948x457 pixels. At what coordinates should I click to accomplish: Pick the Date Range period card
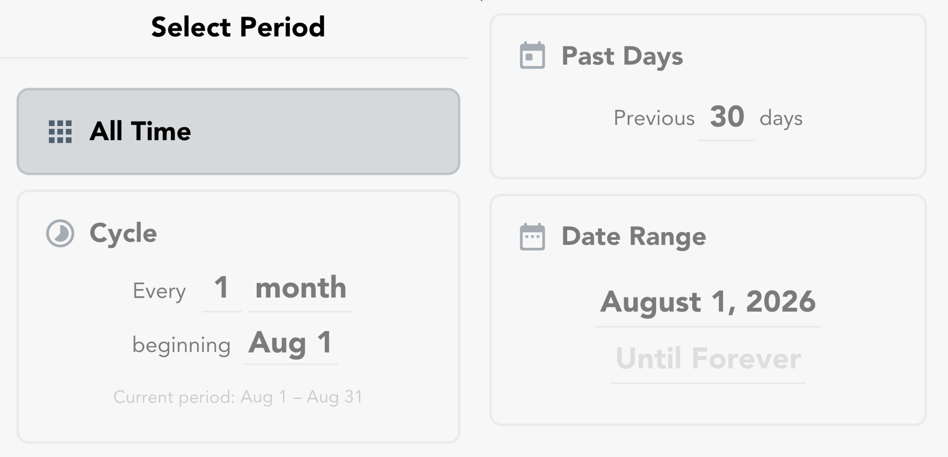708,310
